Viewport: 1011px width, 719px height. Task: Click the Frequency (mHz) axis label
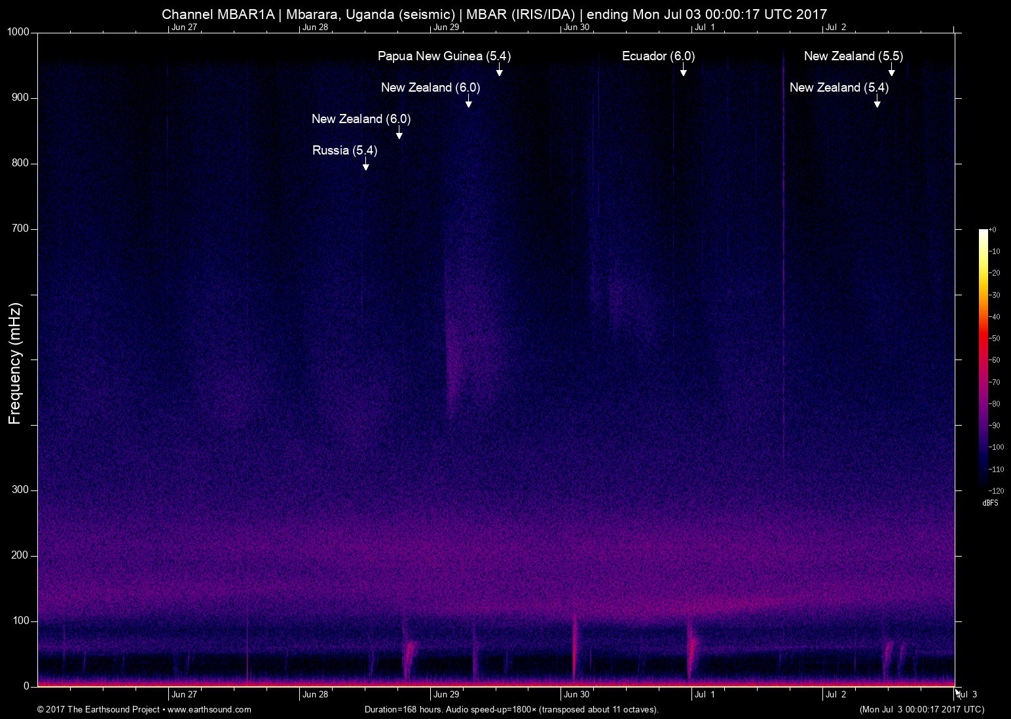pos(15,363)
